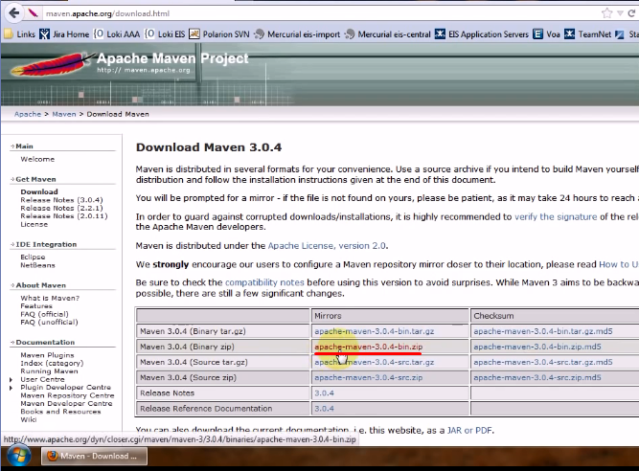Open the Loki AAA bookmark
639x471 pixels.
click(x=117, y=34)
